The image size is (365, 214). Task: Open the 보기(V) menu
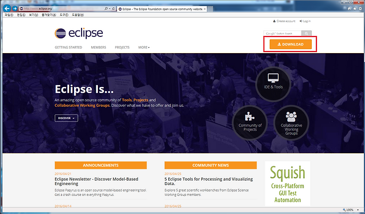tap(33, 15)
